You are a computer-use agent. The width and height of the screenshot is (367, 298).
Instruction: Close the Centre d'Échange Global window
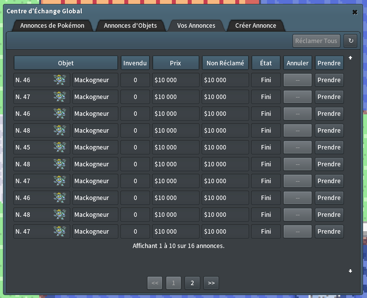pos(355,12)
